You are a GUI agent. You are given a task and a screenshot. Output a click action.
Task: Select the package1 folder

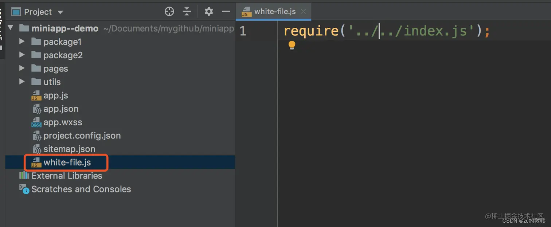(62, 42)
